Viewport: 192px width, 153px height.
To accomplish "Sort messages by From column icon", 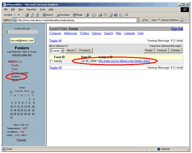I will pos(63,57).
